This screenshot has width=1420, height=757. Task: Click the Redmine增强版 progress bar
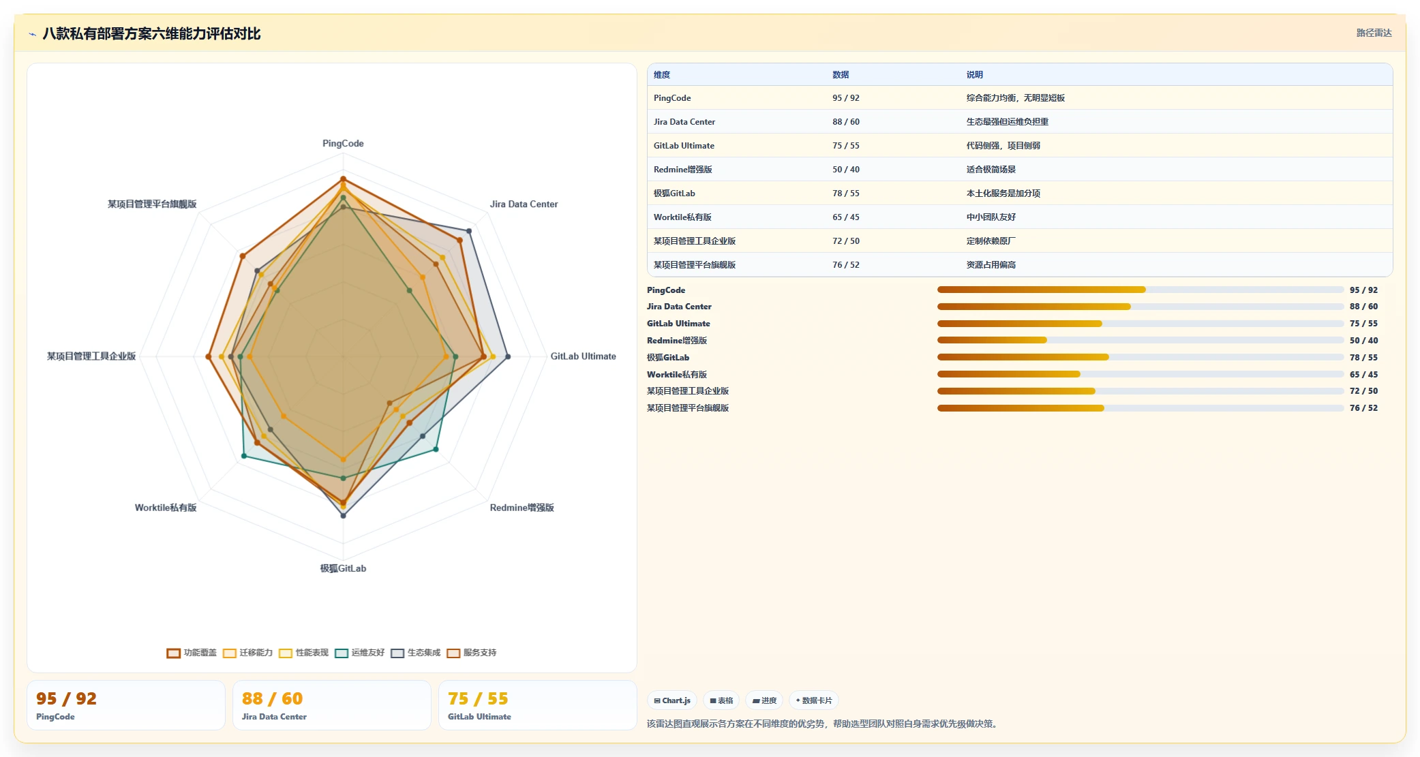[x=1140, y=340]
